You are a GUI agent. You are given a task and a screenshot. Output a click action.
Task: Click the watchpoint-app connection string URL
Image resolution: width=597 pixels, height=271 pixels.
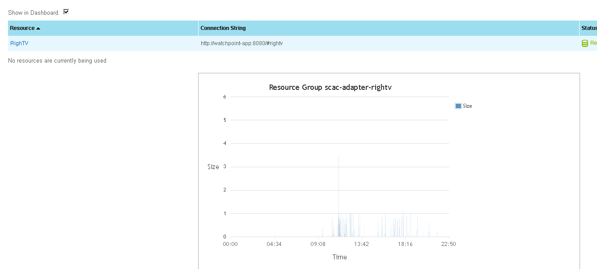click(241, 43)
